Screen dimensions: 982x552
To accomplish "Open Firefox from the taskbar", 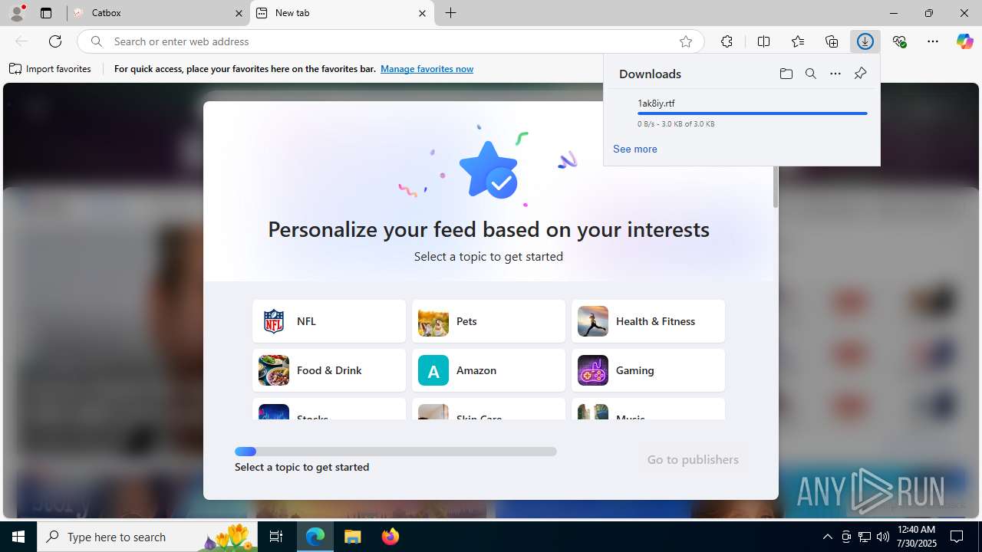I will 390,537.
